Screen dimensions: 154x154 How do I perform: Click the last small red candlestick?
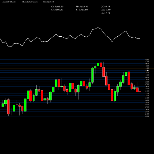pos(140,92)
